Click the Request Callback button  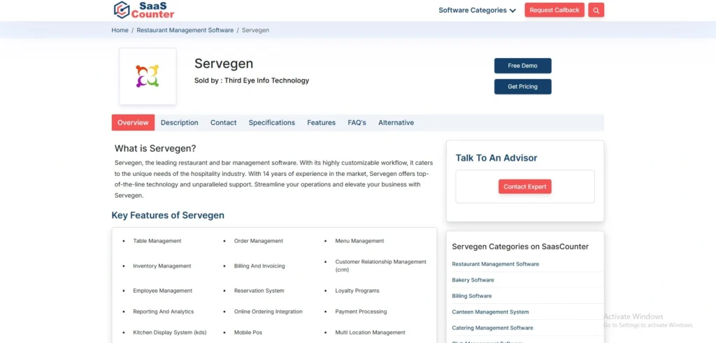click(554, 10)
